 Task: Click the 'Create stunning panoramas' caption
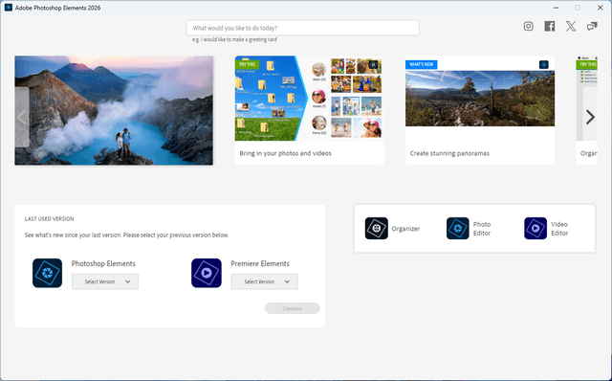[449, 153]
